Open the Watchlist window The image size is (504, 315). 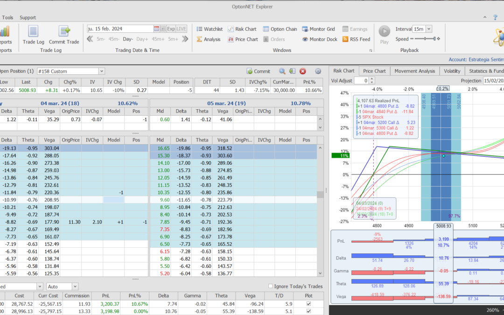click(x=209, y=29)
